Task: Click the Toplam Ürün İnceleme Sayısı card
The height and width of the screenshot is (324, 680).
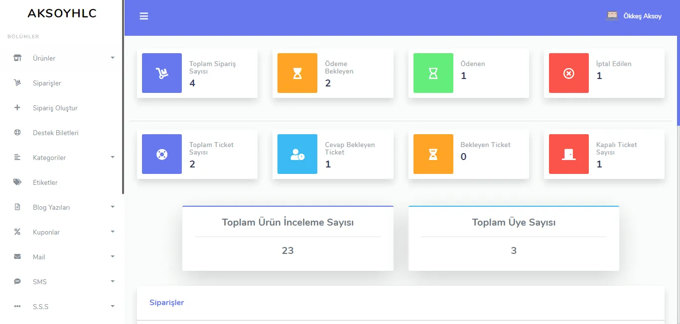Action: [x=288, y=239]
